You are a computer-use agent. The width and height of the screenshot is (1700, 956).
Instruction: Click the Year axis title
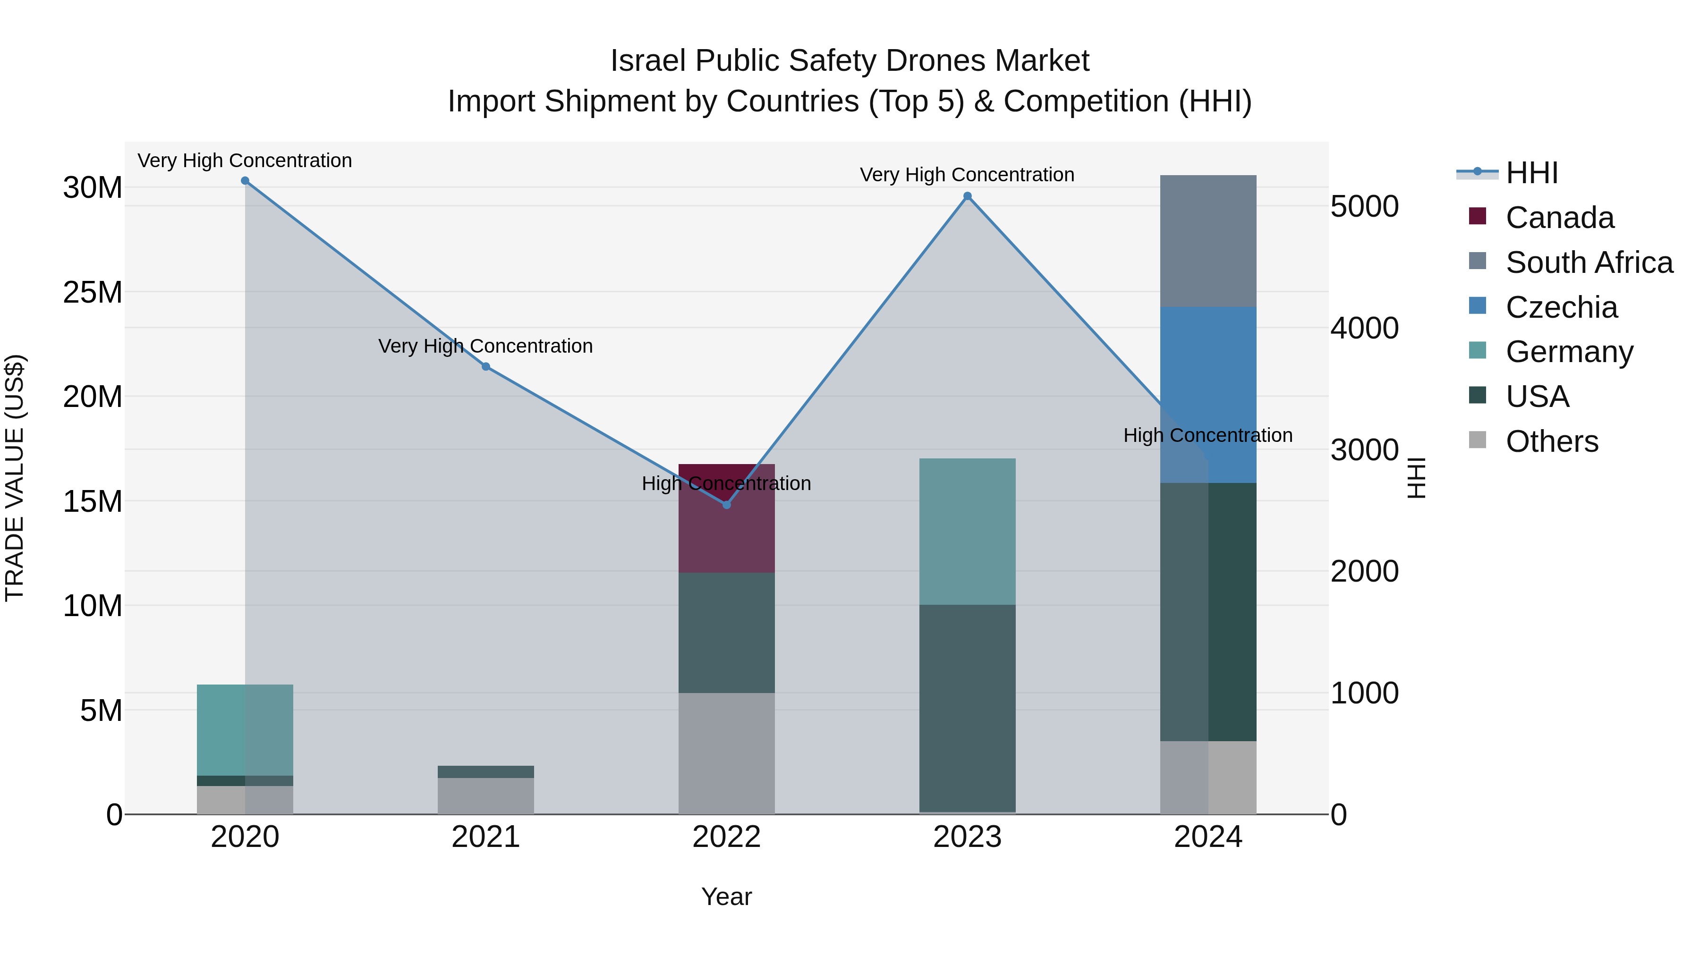[x=727, y=897]
